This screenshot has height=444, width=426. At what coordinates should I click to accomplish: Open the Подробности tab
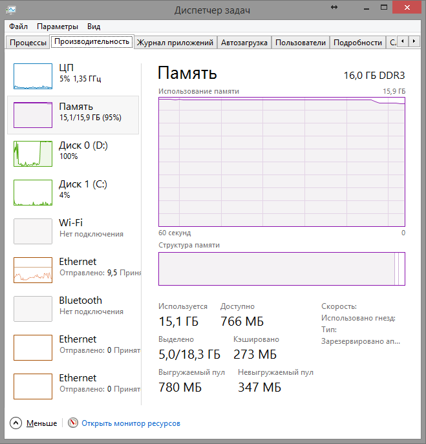click(357, 43)
